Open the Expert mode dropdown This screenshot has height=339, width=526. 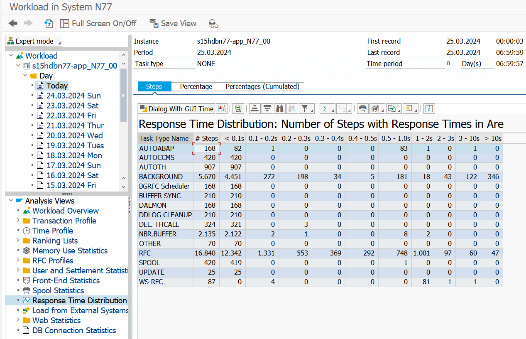34,41
